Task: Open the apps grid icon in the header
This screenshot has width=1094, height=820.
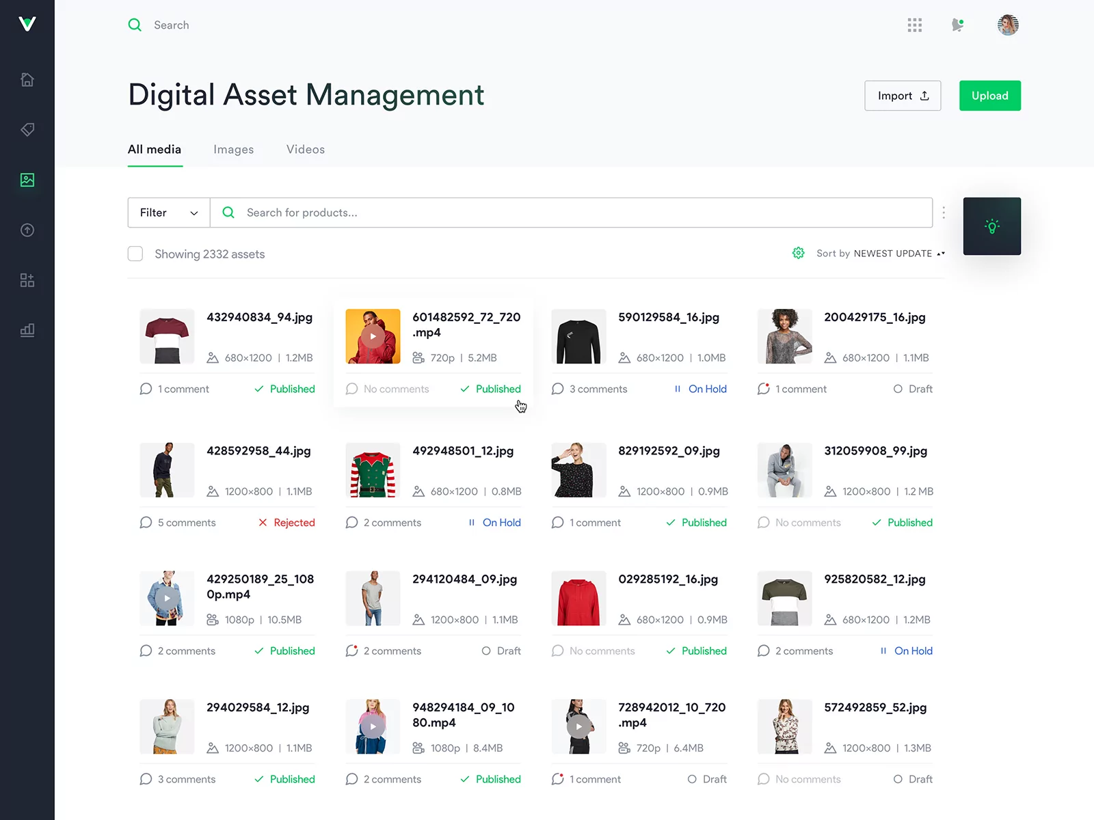Action: tap(915, 25)
